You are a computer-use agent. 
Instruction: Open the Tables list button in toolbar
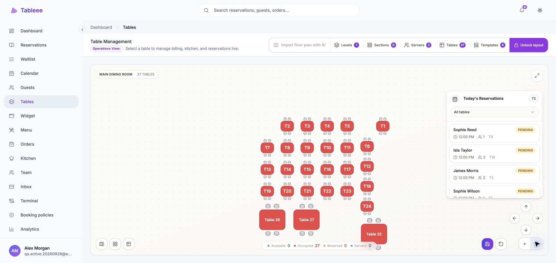click(452, 45)
